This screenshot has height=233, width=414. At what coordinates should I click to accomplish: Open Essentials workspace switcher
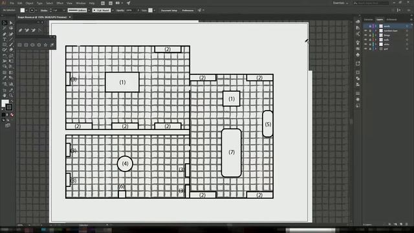click(340, 3)
